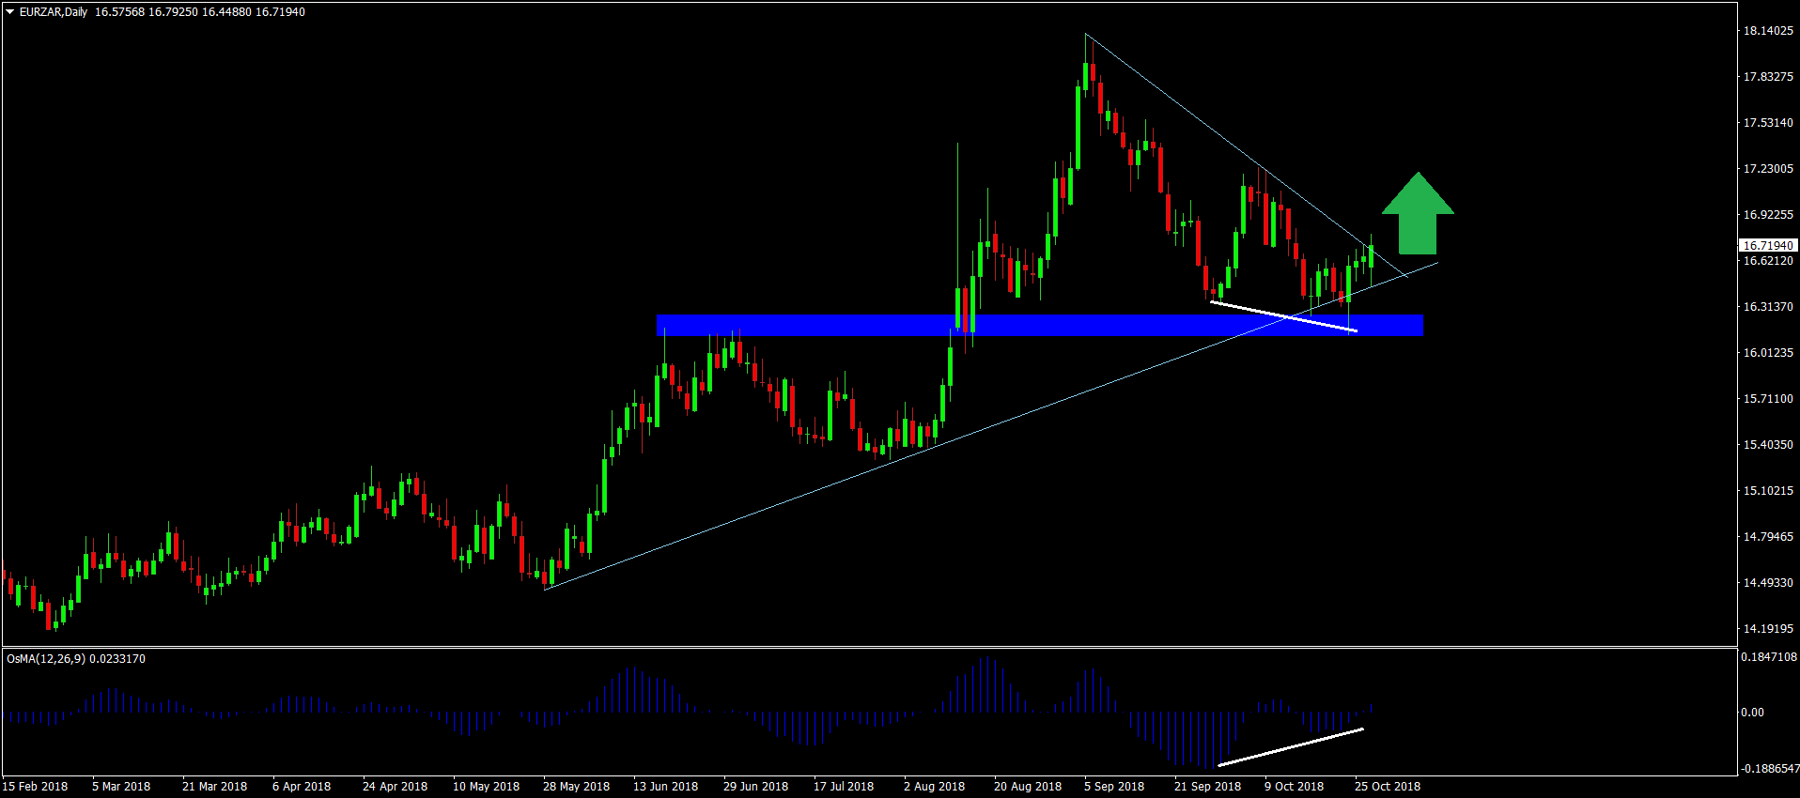Click the 15 Feb 2018 date label

[x=36, y=787]
